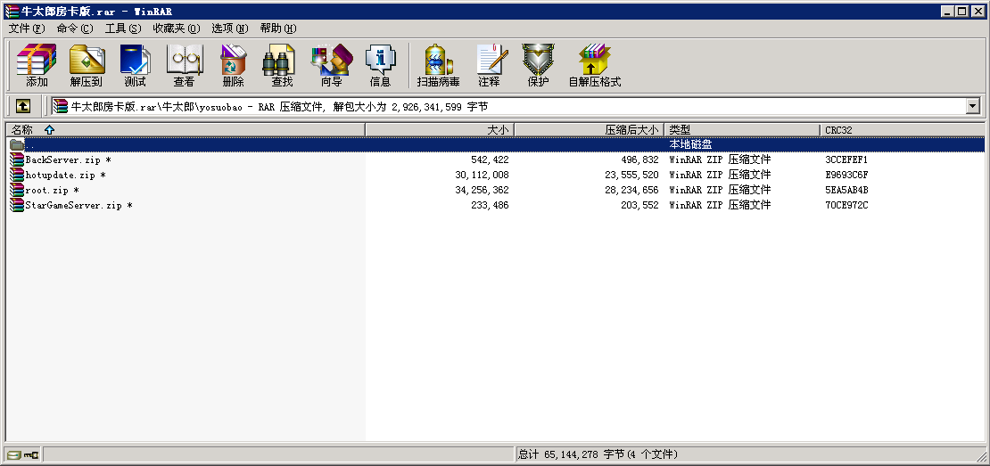Launch the Wizard (向导) tool
The image size is (990, 466).
(x=331, y=66)
